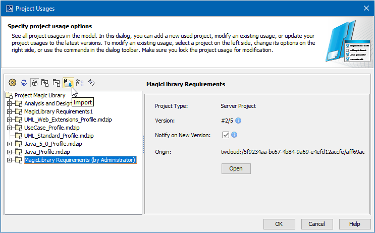
Task: Click the undo arrow toolbar icon
Action: coord(91,83)
